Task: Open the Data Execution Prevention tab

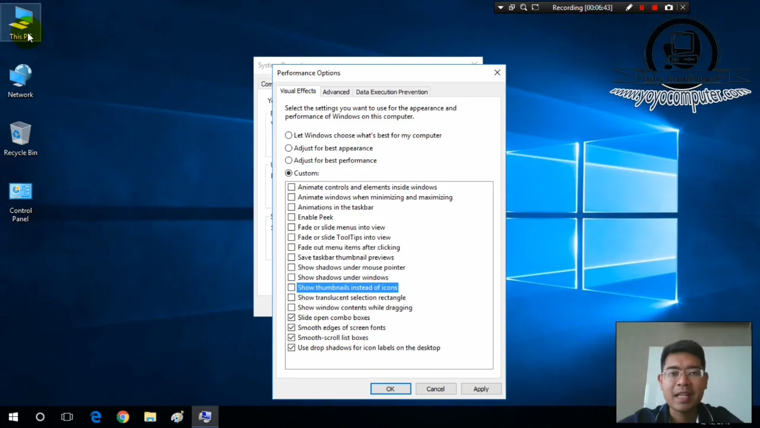Action: click(391, 92)
